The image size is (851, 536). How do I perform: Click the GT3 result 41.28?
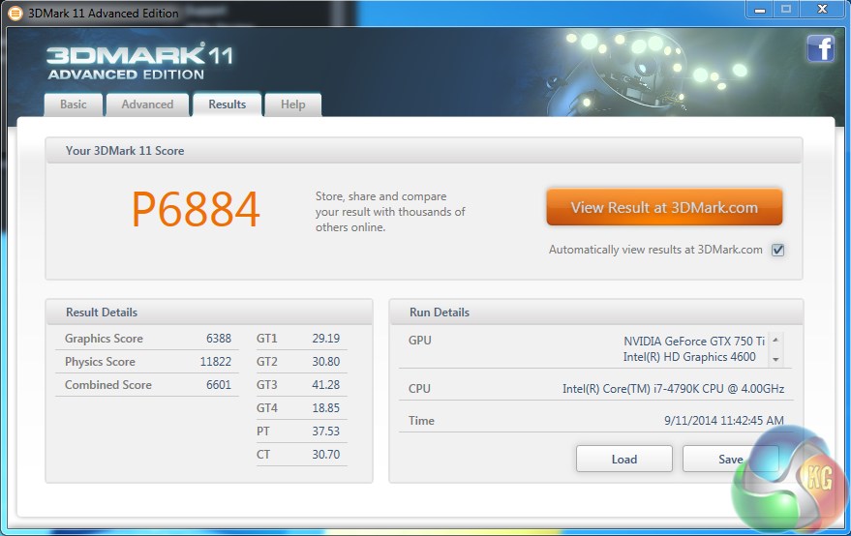pyautogui.click(x=325, y=385)
